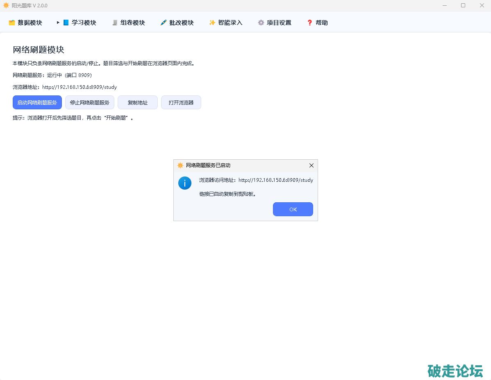
Task: Confirm the dialog by clicking OK
Action: pos(293,209)
